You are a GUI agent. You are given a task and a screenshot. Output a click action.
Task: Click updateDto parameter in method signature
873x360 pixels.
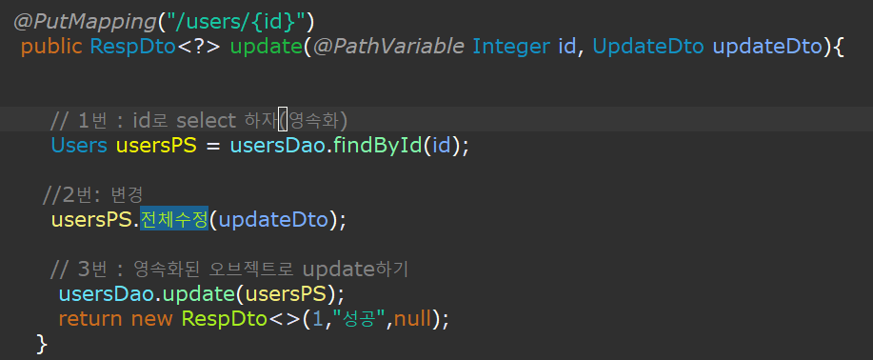pos(767,48)
